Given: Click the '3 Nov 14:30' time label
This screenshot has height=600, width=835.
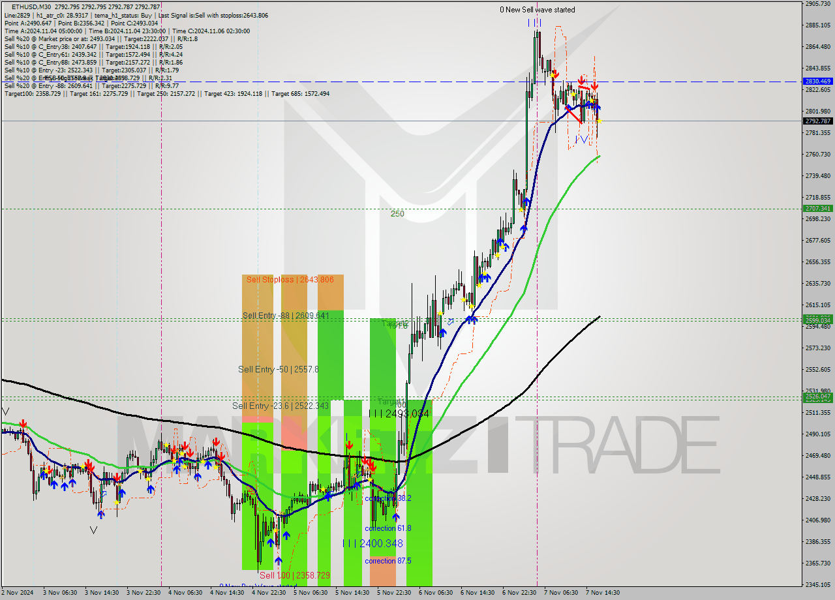Looking at the screenshot, I should click(x=102, y=593).
